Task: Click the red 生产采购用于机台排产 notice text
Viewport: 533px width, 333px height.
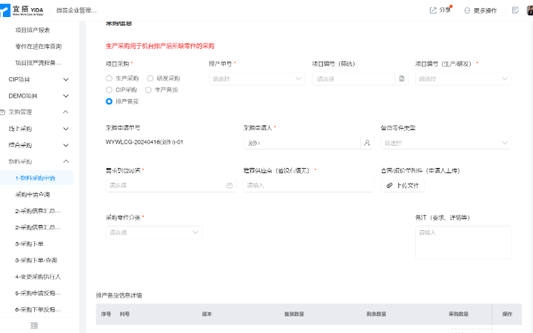Action: point(160,46)
